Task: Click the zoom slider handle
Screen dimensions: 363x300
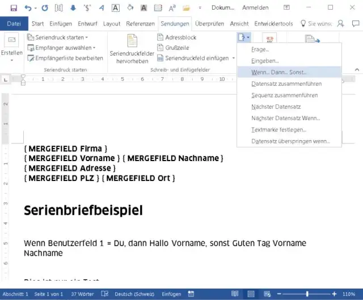Action: (307, 294)
